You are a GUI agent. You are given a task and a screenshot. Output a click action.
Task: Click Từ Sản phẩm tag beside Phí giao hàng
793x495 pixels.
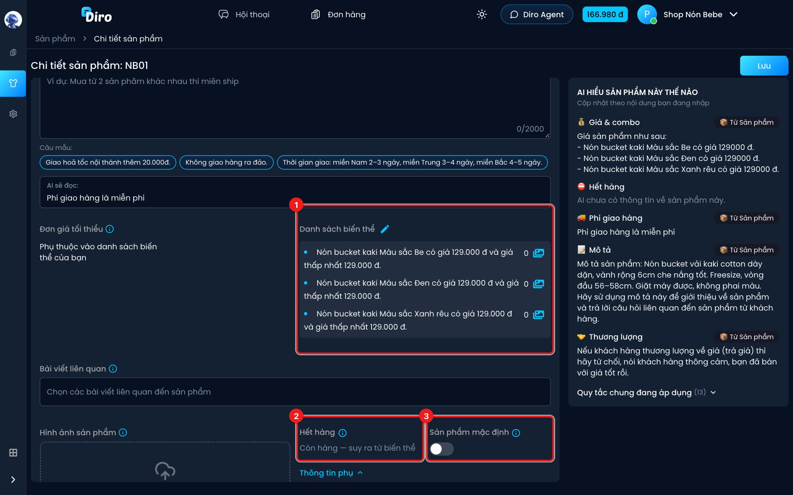coord(746,218)
